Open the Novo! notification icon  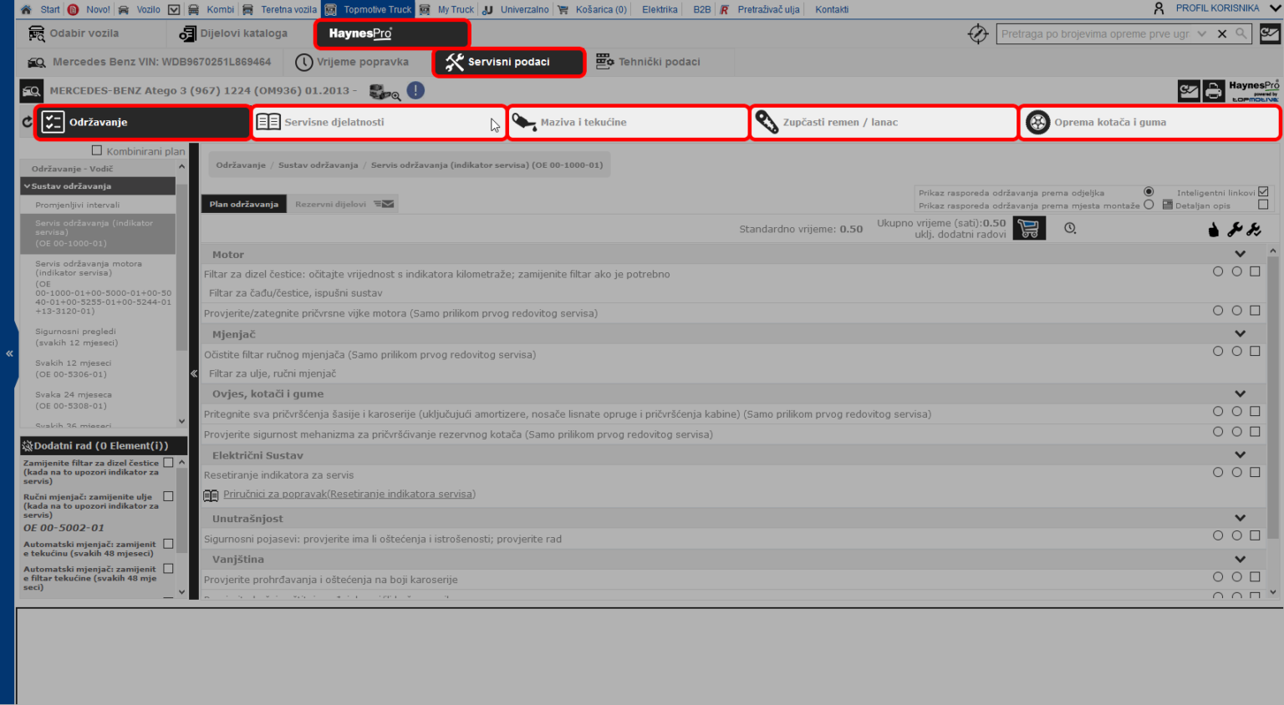(74, 10)
